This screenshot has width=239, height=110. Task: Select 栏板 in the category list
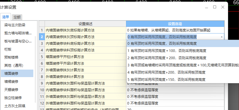pyautogui.click(x=17, y=49)
